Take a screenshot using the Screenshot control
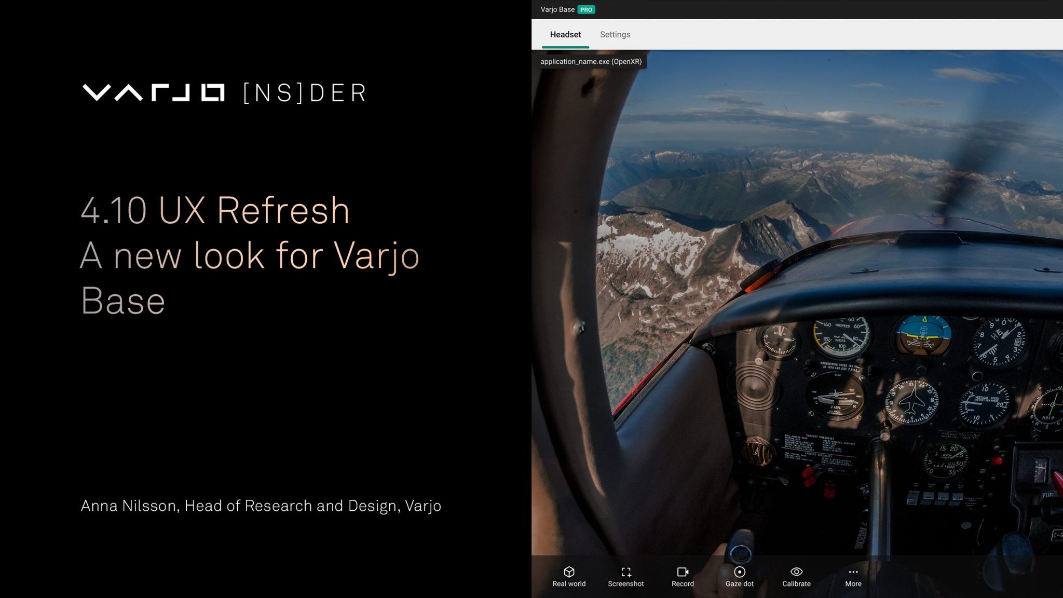1063x598 pixels. coord(626,576)
